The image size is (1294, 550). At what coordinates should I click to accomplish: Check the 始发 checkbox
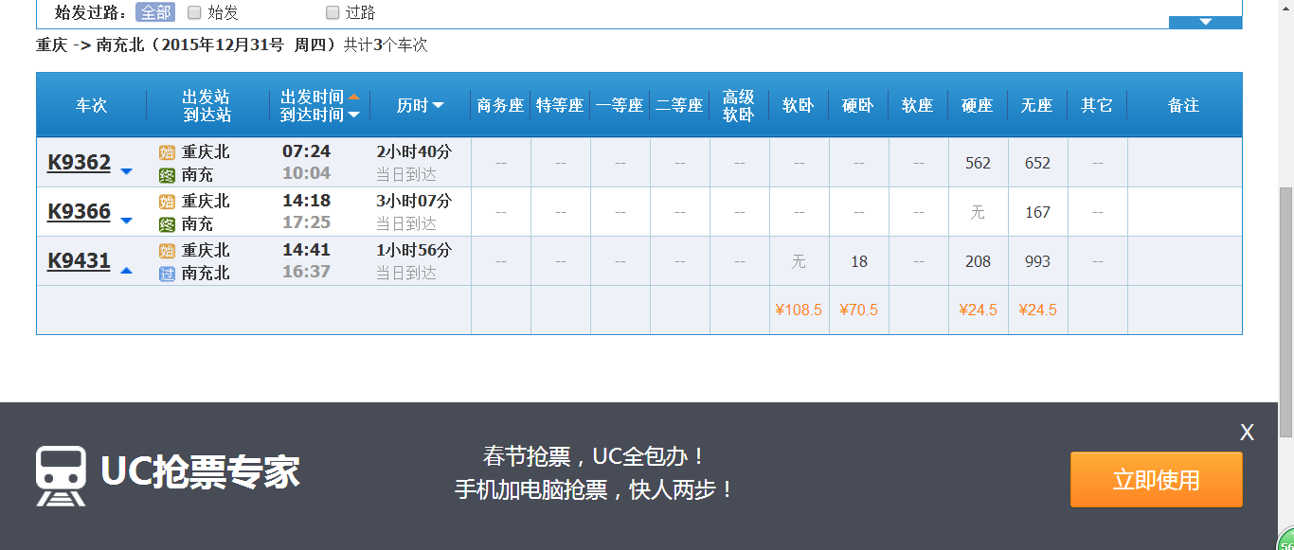click(194, 12)
